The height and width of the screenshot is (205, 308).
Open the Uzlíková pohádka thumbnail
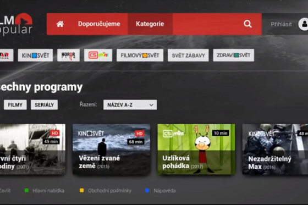click(x=196, y=149)
